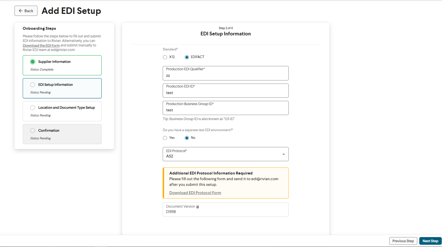This screenshot has height=247, width=442.
Task: Click the green Supplier Information complete checkmark icon
Action: [x=33, y=62]
